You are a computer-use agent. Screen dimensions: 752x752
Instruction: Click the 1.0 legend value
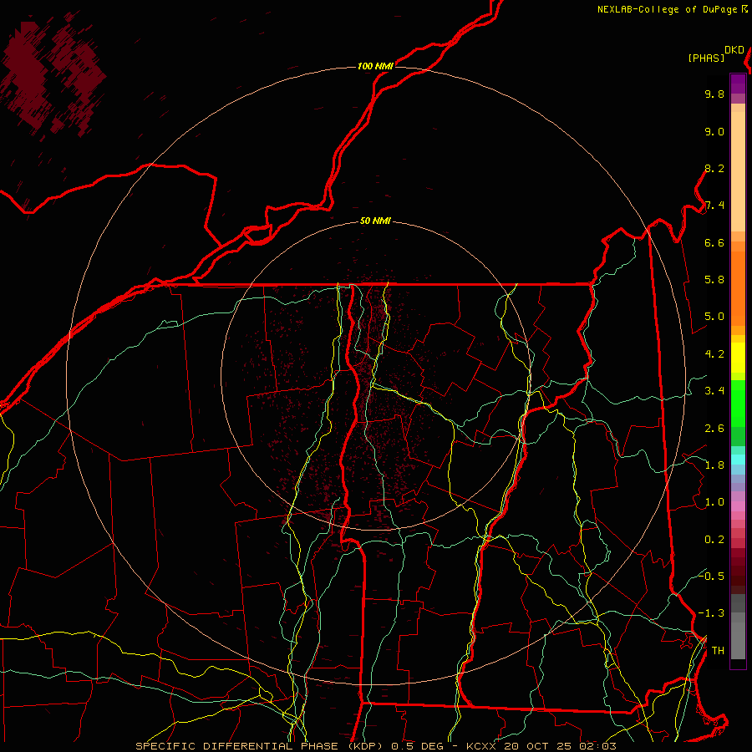[x=714, y=502]
